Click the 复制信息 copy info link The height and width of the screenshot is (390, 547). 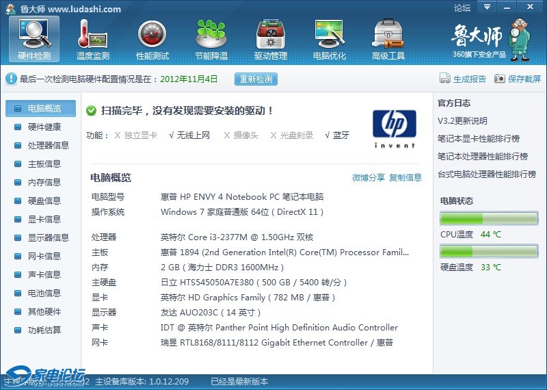tap(405, 178)
